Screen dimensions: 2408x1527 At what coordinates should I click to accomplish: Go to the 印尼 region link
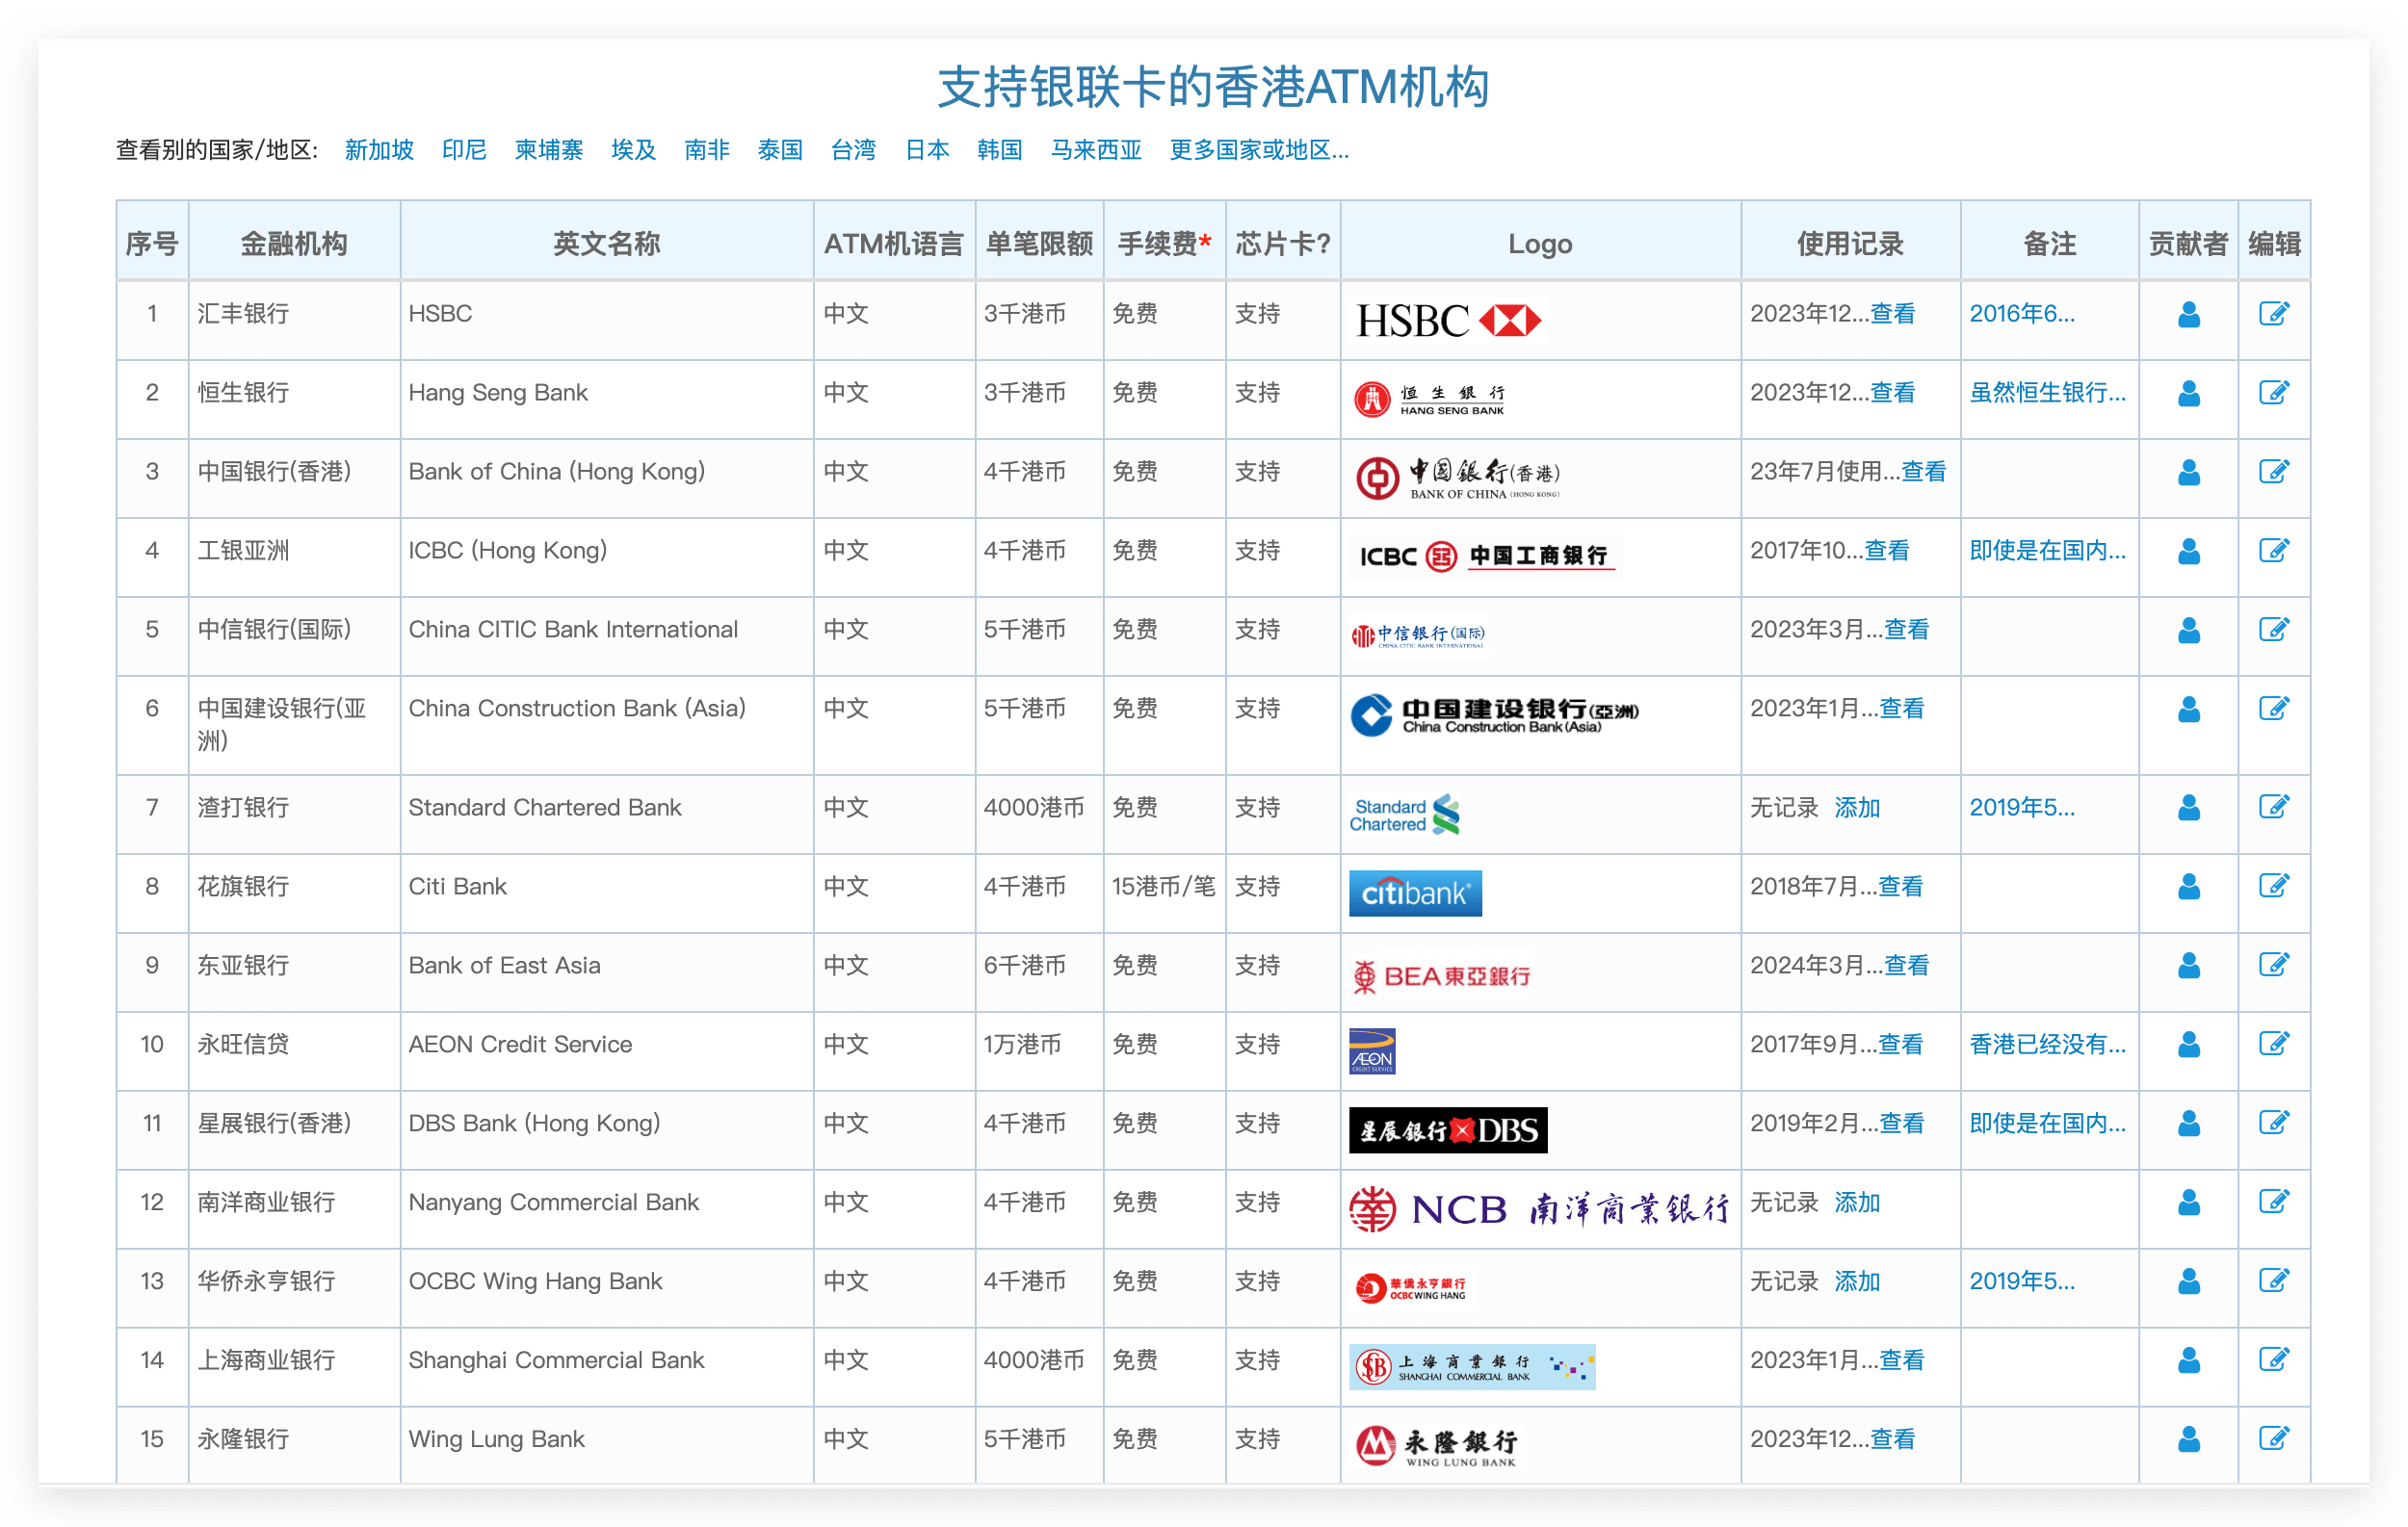pyautogui.click(x=464, y=150)
